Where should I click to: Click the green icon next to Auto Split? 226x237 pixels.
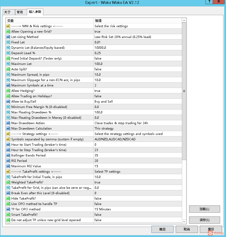click(8, 69)
